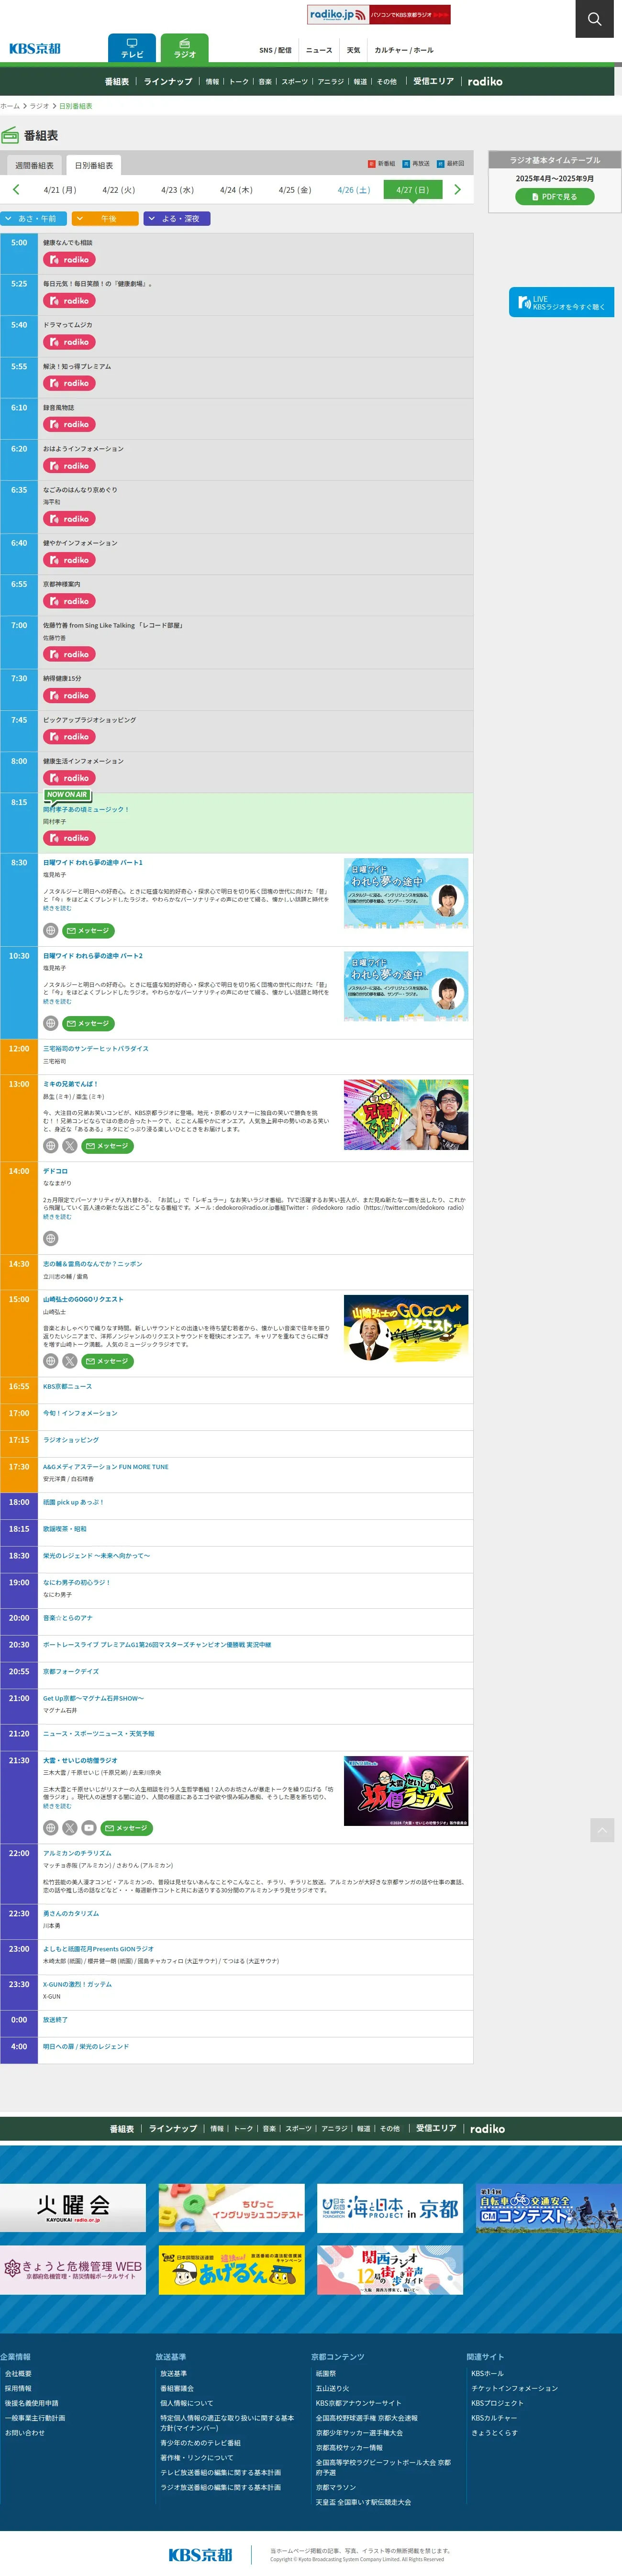Go to the previous week arrow
The height and width of the screenshot is (2576, 622).
[16, 189]
